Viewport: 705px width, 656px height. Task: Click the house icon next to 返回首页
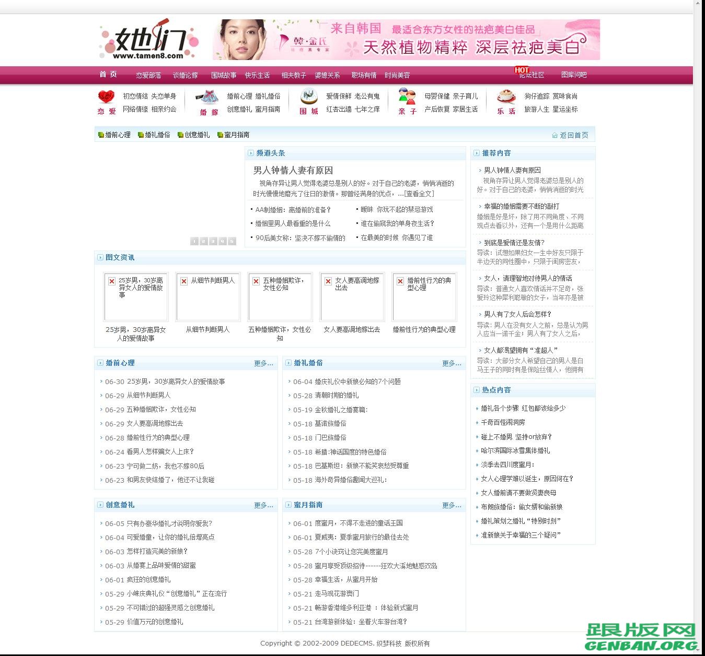tap(554, 135)
